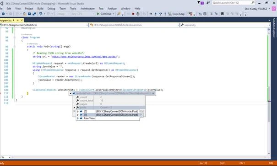277x166 pixels.
Task: Click the Open File folder icon
Action: click(25, 14)
